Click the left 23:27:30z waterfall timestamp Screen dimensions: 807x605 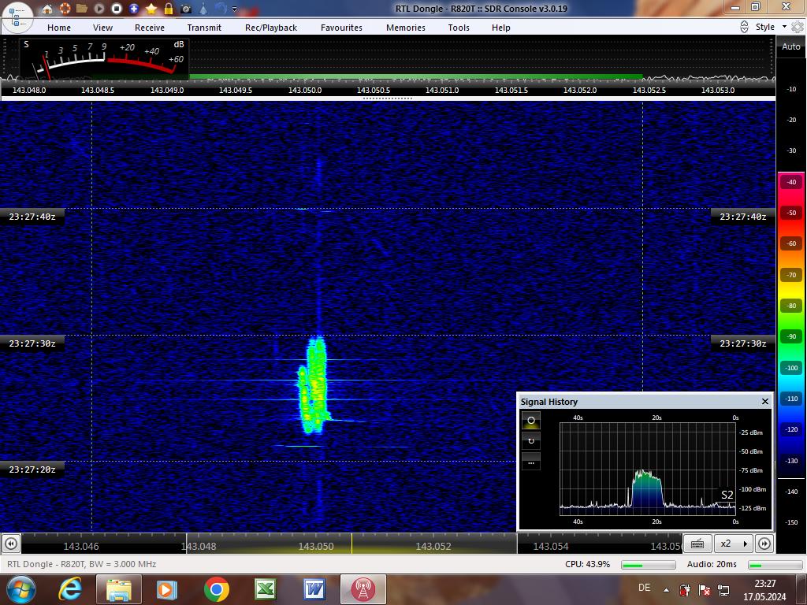tap(32, 343)
